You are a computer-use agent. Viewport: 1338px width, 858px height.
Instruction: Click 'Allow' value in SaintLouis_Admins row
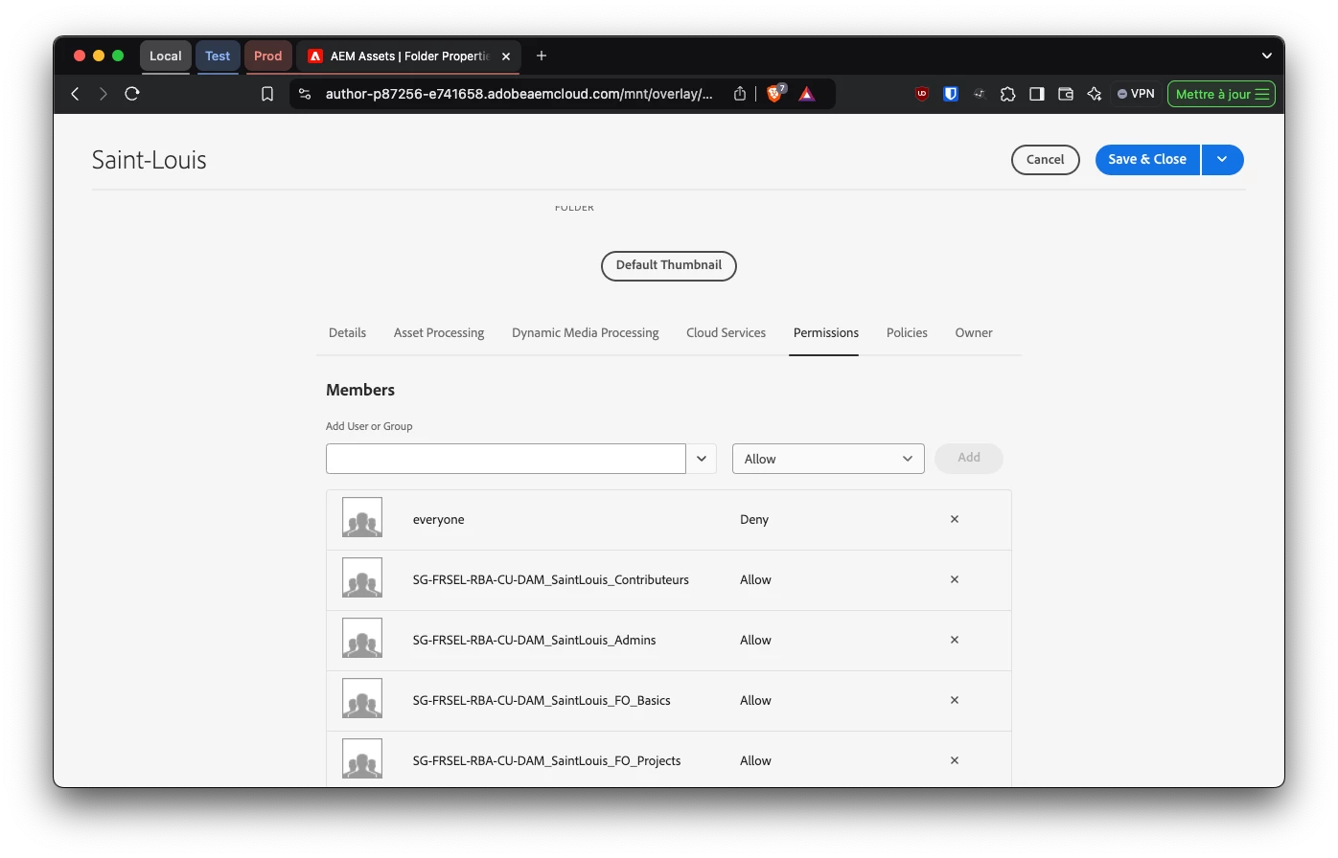(x=755, y=641)
